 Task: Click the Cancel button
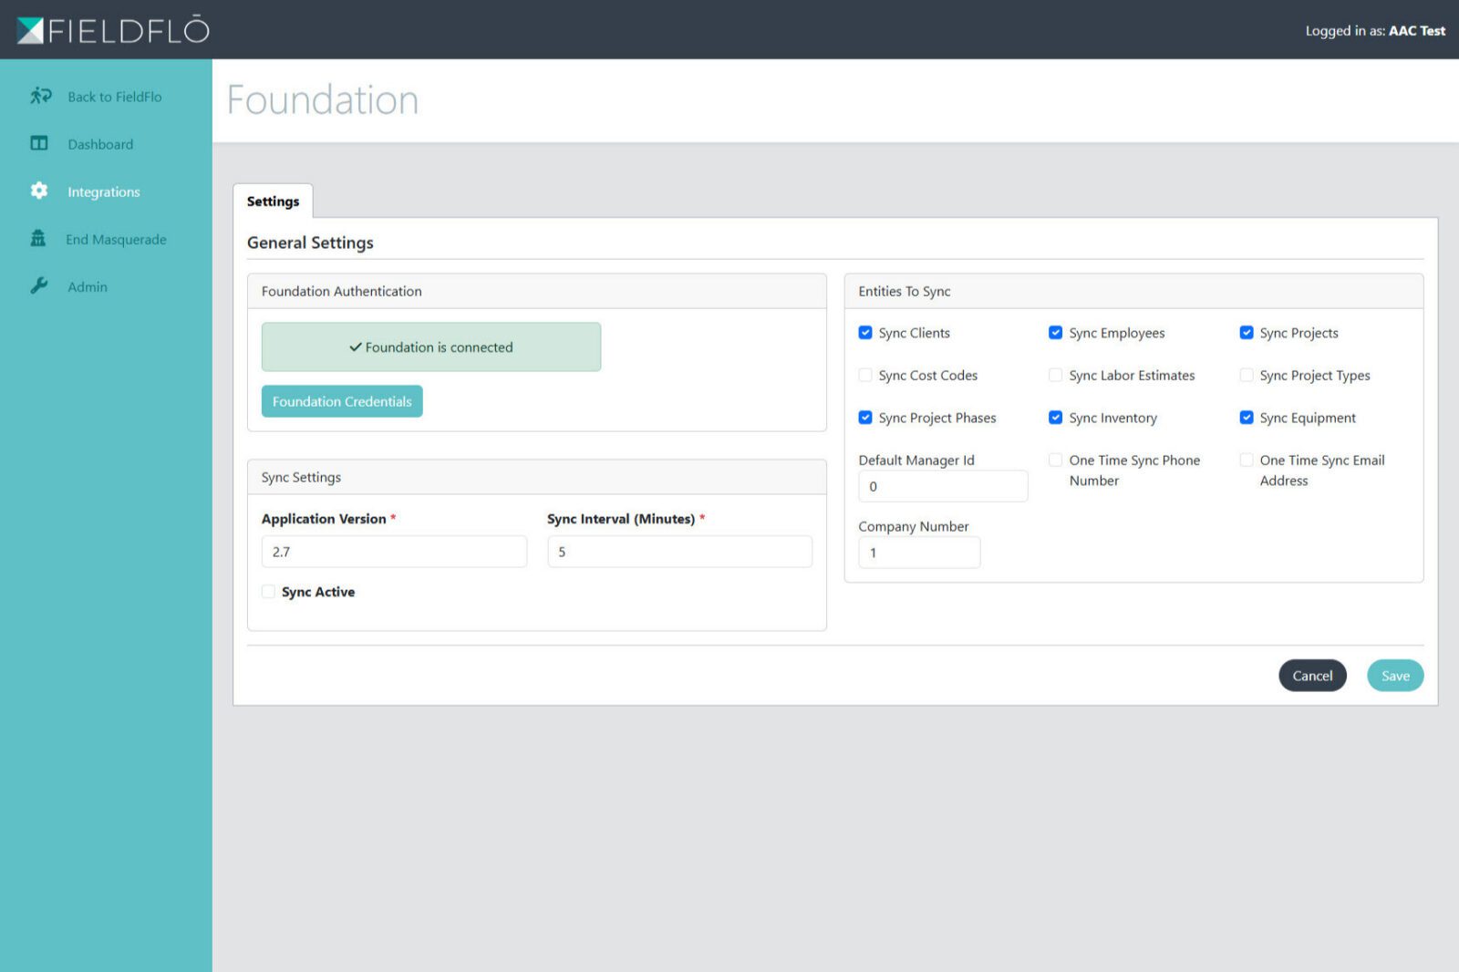pos(1312,676)
